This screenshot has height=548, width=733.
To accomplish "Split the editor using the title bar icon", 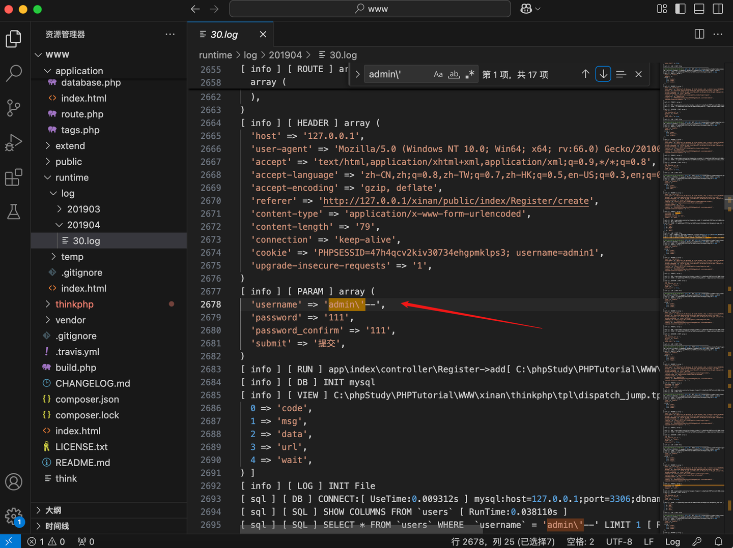I will (699, 34).
